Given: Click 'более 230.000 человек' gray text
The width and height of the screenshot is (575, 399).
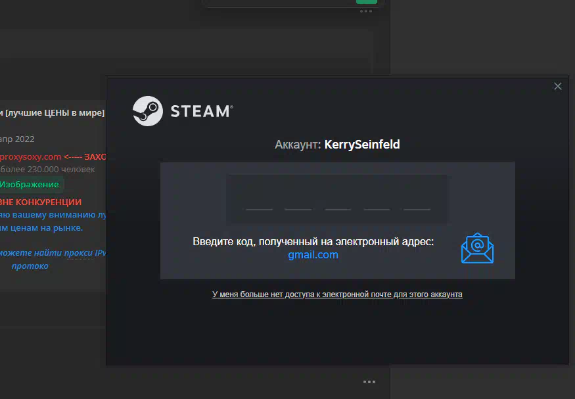Looking at the screenshot, I should 48,170.
